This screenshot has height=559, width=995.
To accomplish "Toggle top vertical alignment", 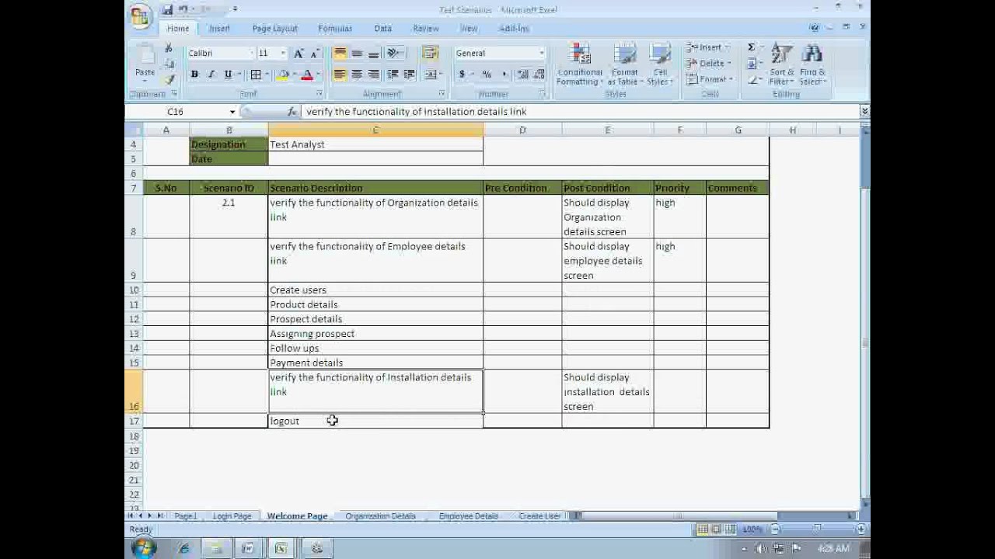I will (340, 54).
